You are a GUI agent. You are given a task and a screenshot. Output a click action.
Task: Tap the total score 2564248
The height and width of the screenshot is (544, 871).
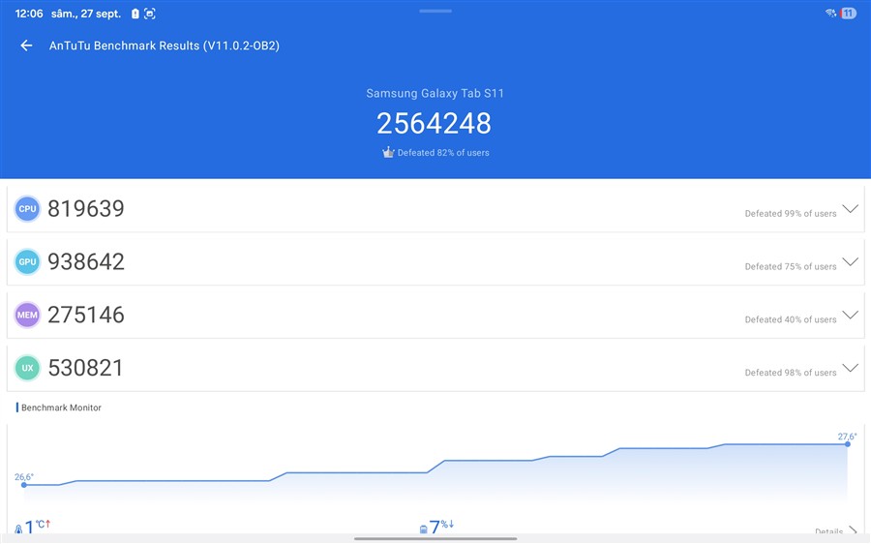(x=435, y=124)
